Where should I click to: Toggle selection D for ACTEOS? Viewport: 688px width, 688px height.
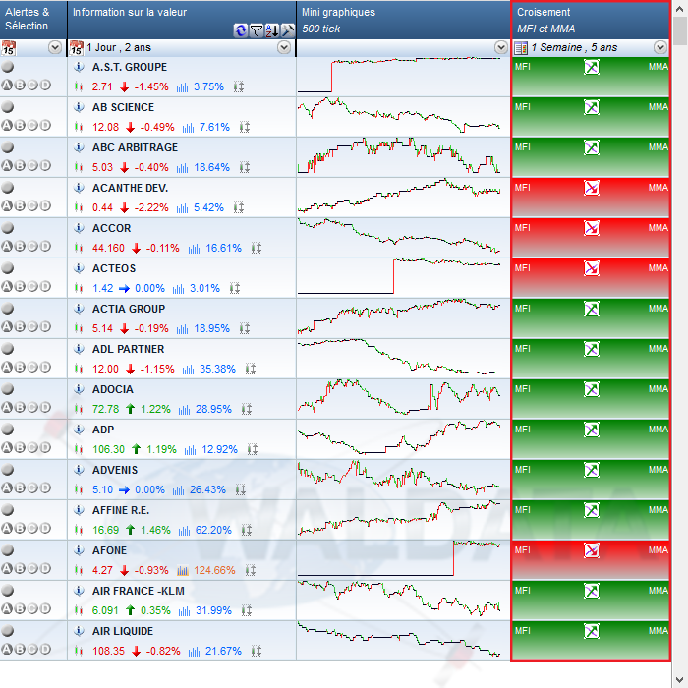point(45,287)
